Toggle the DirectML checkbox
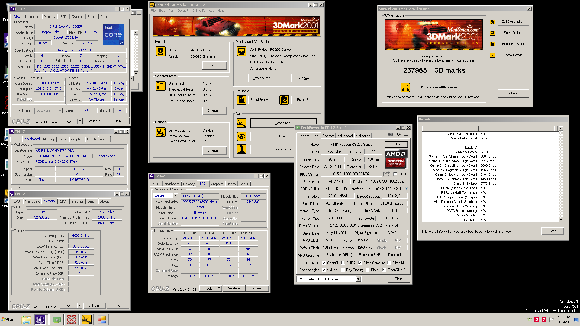Screen dimensions: 580x326 click(x=389, y=263)
